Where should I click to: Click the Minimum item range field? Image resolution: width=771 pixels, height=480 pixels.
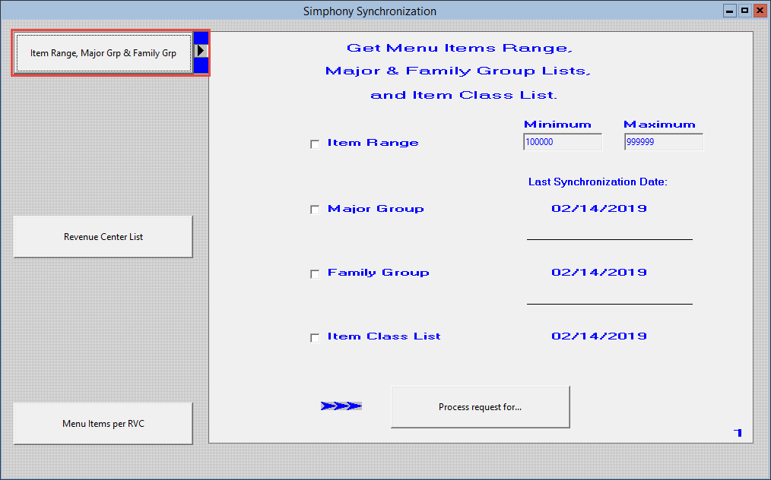563,142
